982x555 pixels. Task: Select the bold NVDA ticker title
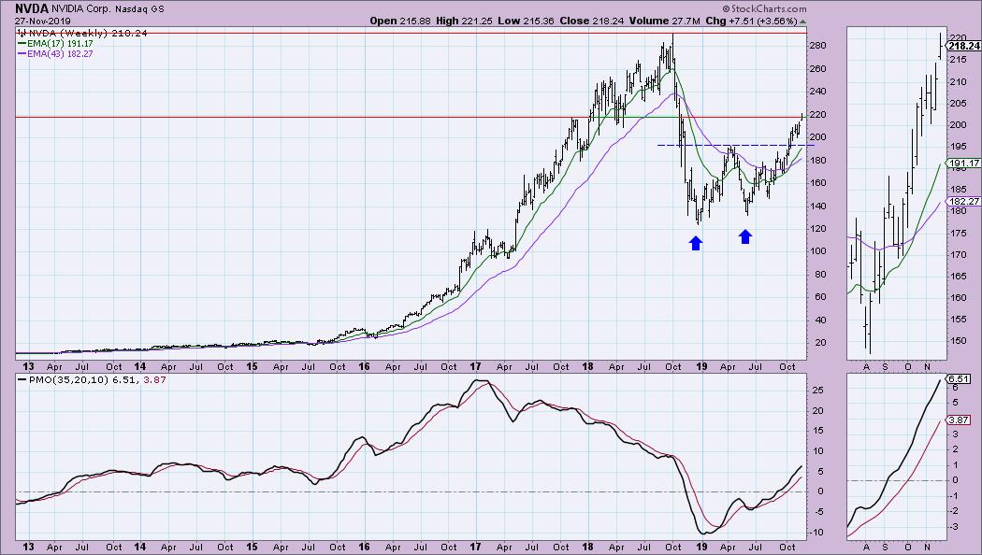click(32, 8)
